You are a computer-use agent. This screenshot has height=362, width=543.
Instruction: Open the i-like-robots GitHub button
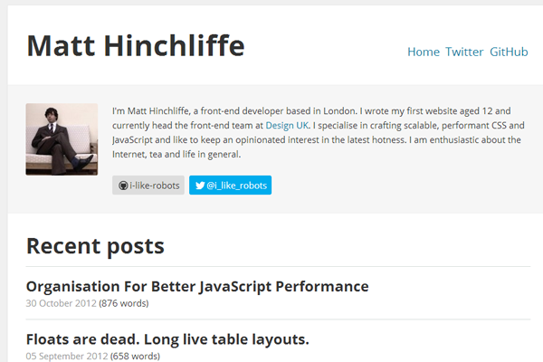tap(148, 186)
